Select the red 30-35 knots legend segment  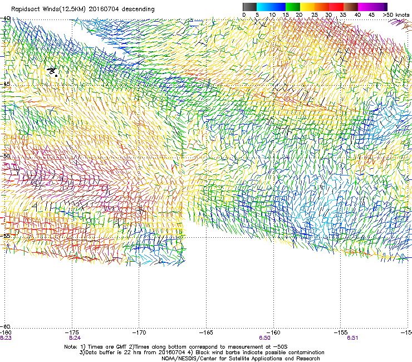pyautogui.click(x=336, y=7)
